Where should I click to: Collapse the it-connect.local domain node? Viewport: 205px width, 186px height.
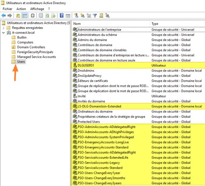(x=4, y=33)
